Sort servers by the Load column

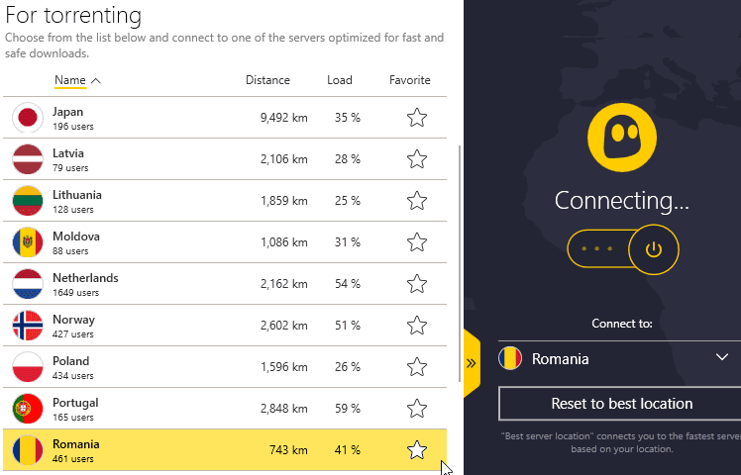[x=340, y=80]
